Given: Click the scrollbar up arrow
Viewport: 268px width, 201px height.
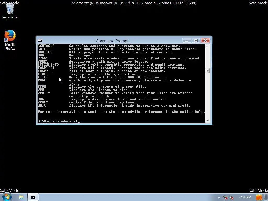Looking at the screenshot, I should pyautogui.click(x=208, y=47).
